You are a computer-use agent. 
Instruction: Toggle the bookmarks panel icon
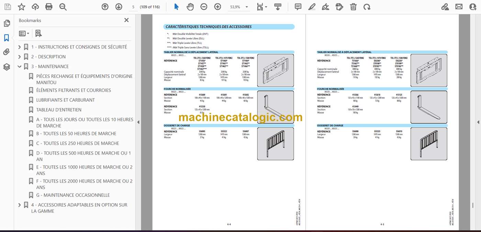[x=7, y=38]
